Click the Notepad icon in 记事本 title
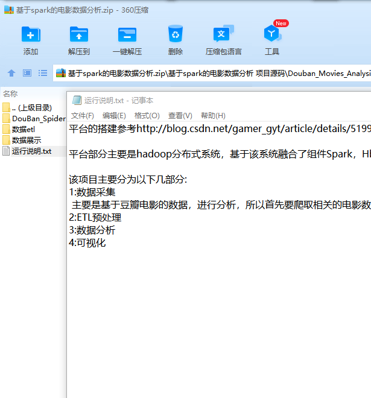371x398 pixels. pos(77,100)
